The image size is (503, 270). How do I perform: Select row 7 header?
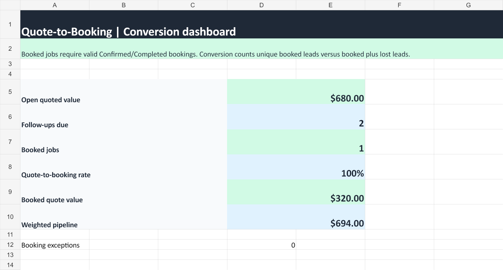[x=10, y=142]
